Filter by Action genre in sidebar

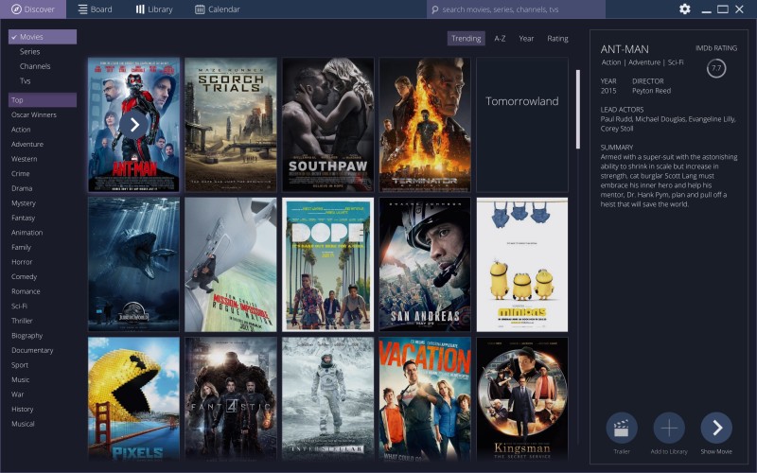[21, 130]
